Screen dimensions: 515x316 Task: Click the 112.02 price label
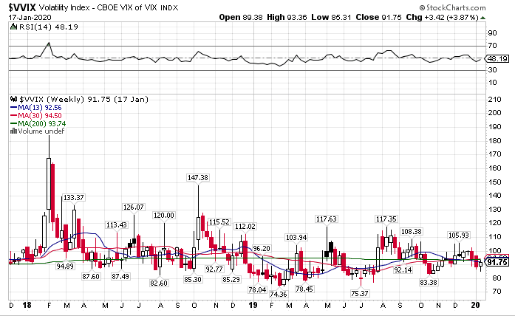tap(245, 227)
